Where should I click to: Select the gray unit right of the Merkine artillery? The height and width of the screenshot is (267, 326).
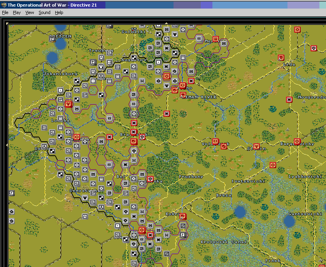tap(224, 44)
